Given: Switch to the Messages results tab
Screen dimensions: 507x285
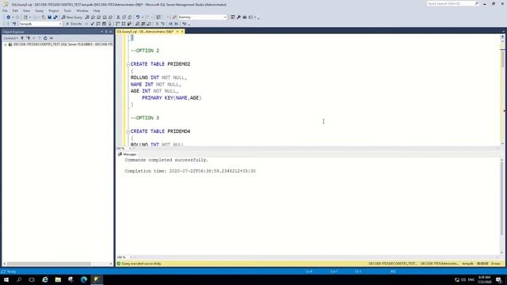Looking at the screenshot, I should pos(128,154).
